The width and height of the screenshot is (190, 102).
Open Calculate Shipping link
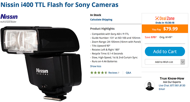[101, 20]
